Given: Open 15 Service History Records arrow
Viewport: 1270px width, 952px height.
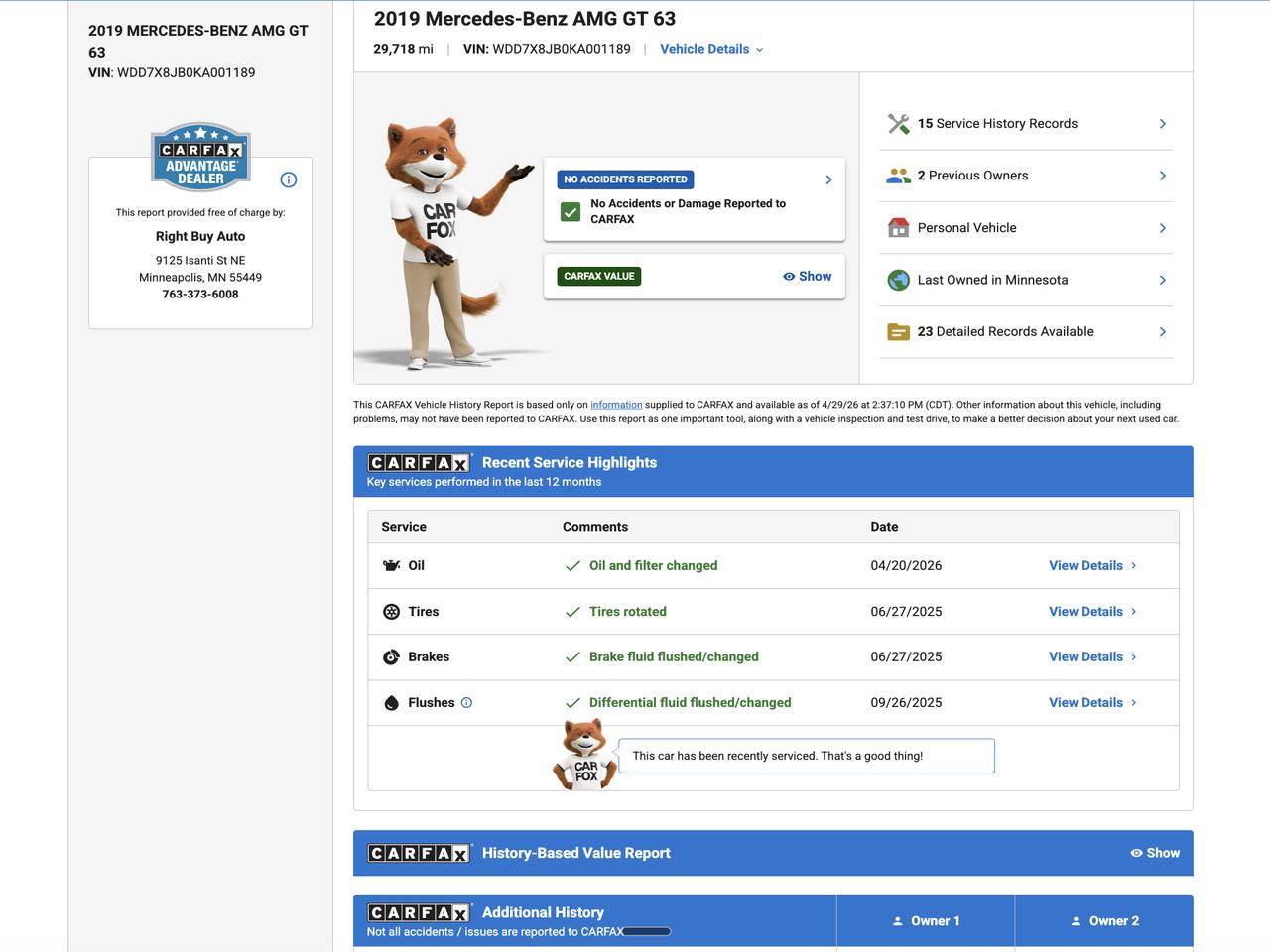Looking at the screenshot, I should pos(1162,124).
